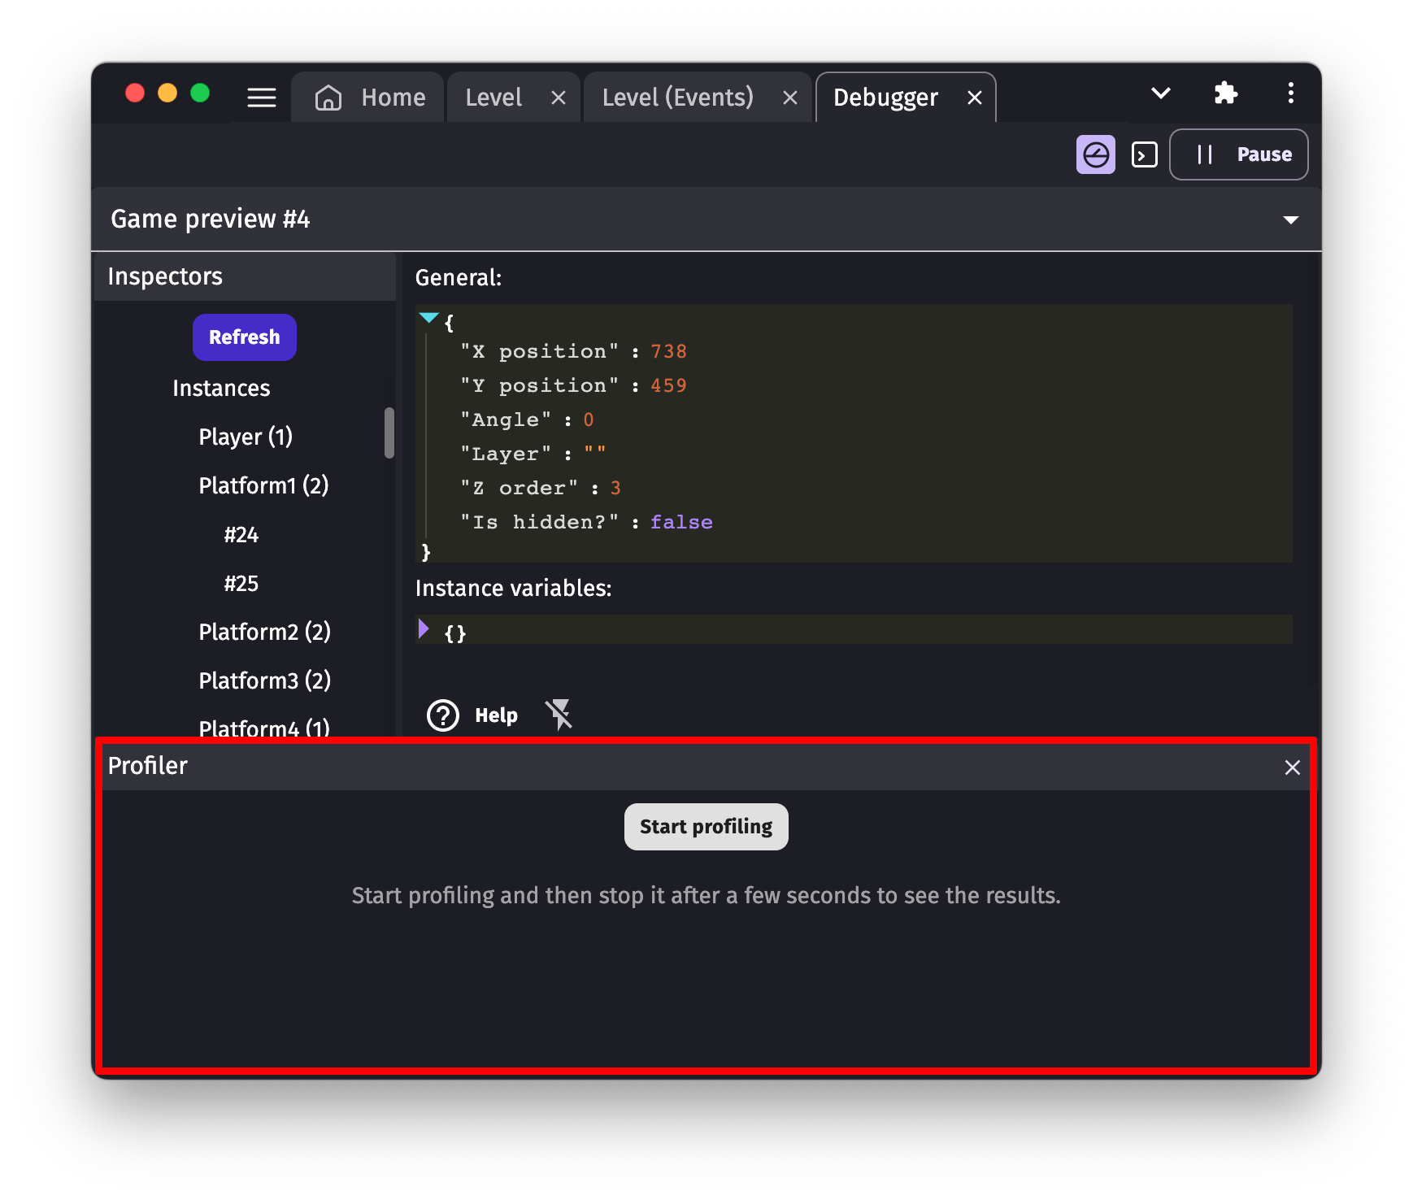This screenshot has height=1200, width=1413.
Task: Open the extensions puzzle piece icon
Action: click(1225, 93)
